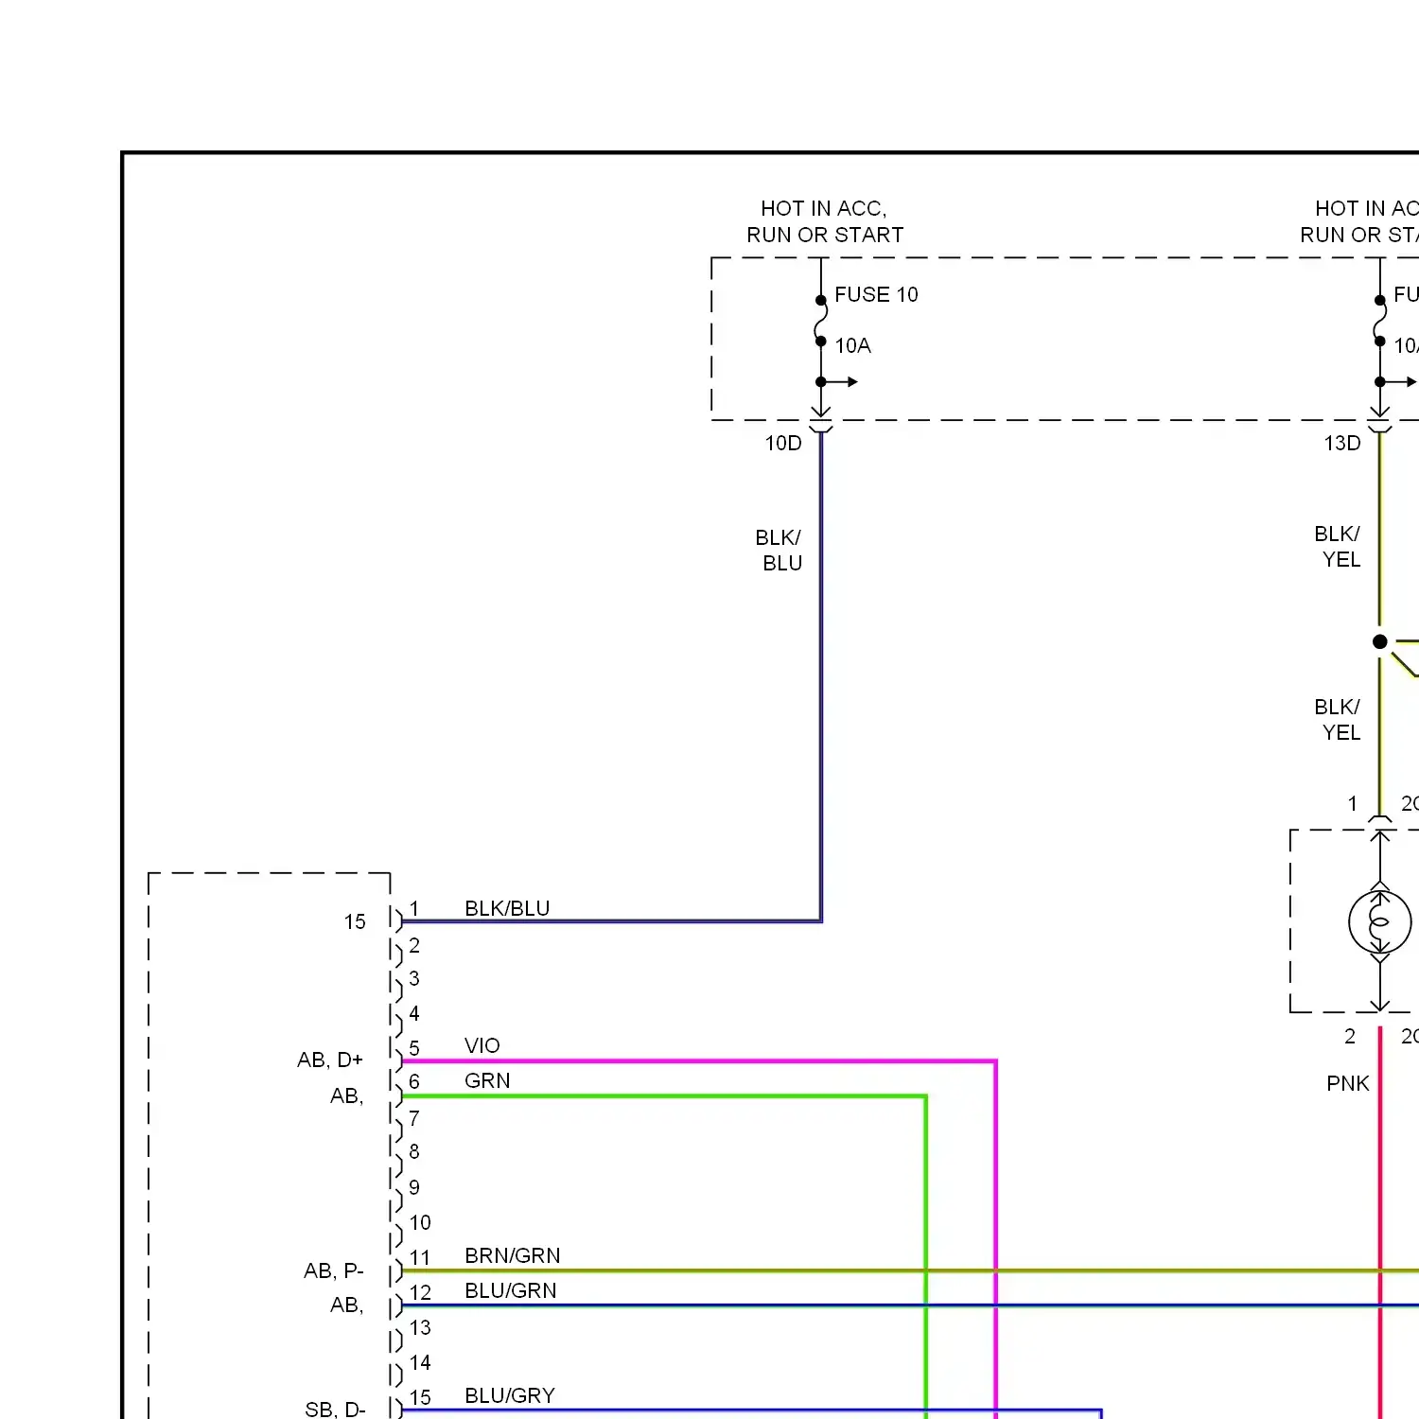
Task: Select module connector pin 10 number
Action: [420, 1222]
